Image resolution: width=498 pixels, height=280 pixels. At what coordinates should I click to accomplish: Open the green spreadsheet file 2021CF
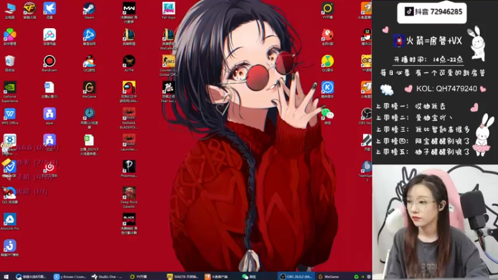(x=89, y=144)
